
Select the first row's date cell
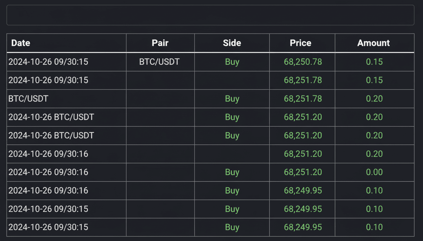tap(48, 62)
